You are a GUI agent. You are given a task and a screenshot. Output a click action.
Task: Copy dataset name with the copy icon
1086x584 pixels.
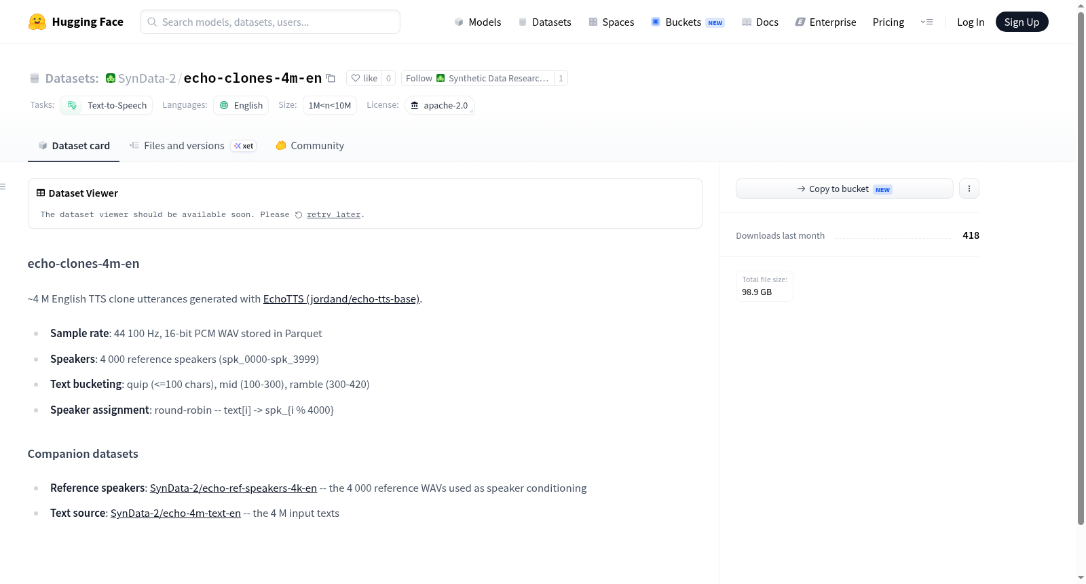click(x=331, y=78)
